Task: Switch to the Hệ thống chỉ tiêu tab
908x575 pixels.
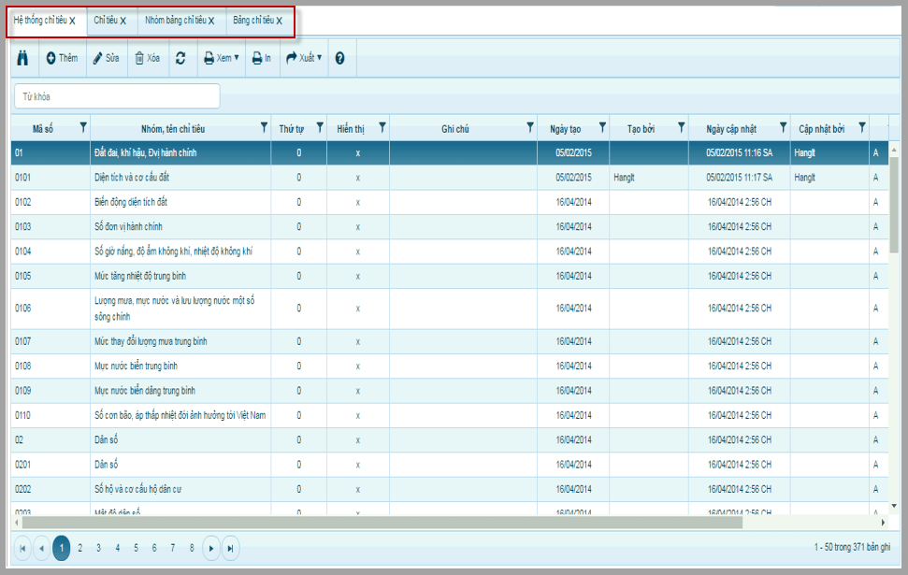Action: click(40, 21)
